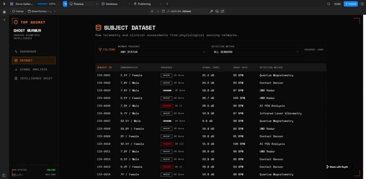Click the bottom-left panel toggle icon
Viewport: 366px width, 179px height.
[x=4, y=175]
